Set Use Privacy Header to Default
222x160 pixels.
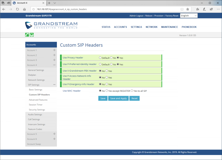click(x=100, y=58)
